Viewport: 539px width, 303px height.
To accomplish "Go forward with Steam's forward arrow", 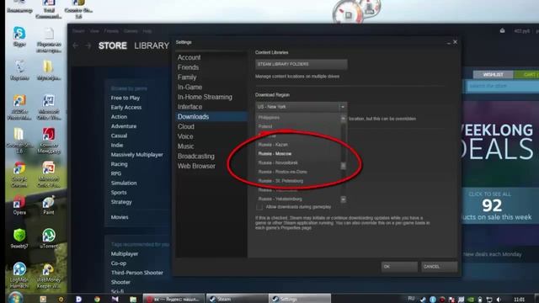I will (88, 45).
